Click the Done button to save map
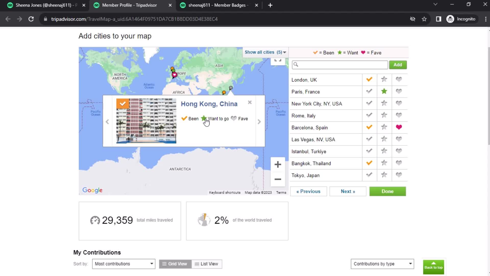The width and height of the screenshot is (490, 276). 388,191
